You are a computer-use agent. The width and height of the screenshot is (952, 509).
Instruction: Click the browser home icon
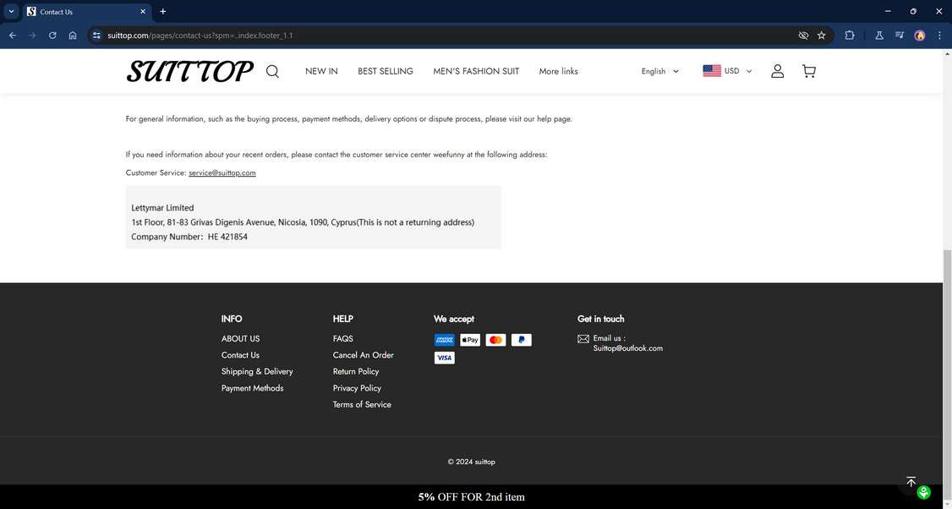click(x=73, y=36)
